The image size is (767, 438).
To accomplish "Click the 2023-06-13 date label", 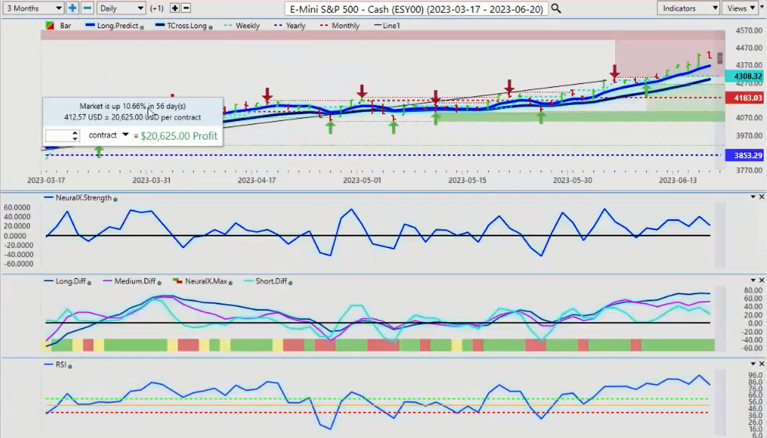I will 678,180.
